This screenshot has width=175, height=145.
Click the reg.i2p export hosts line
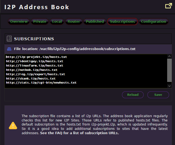pyautogui.click(x=35, y=74)
